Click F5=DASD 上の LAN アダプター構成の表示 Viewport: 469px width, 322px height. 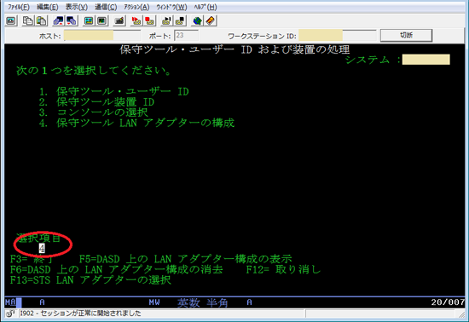185,259
